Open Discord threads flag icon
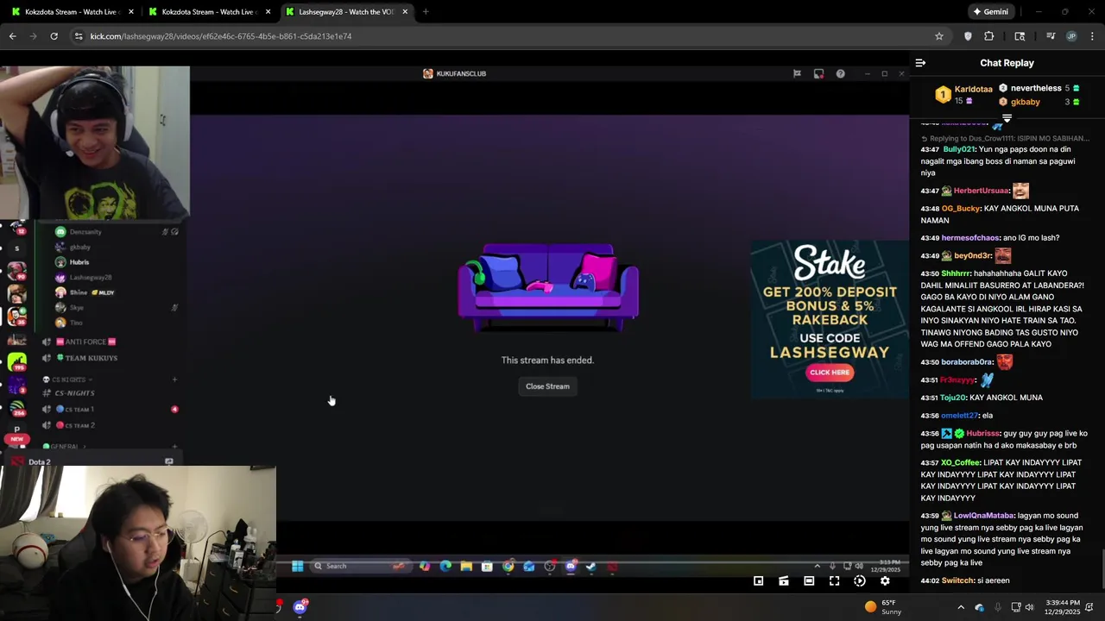Screen dimensions: 1105x621 point(797,73)
